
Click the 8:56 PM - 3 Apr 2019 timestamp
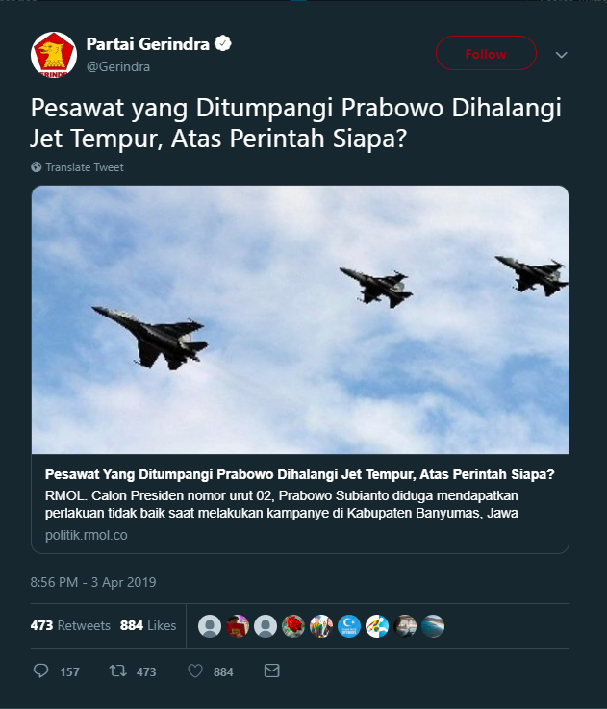[93, 582]
